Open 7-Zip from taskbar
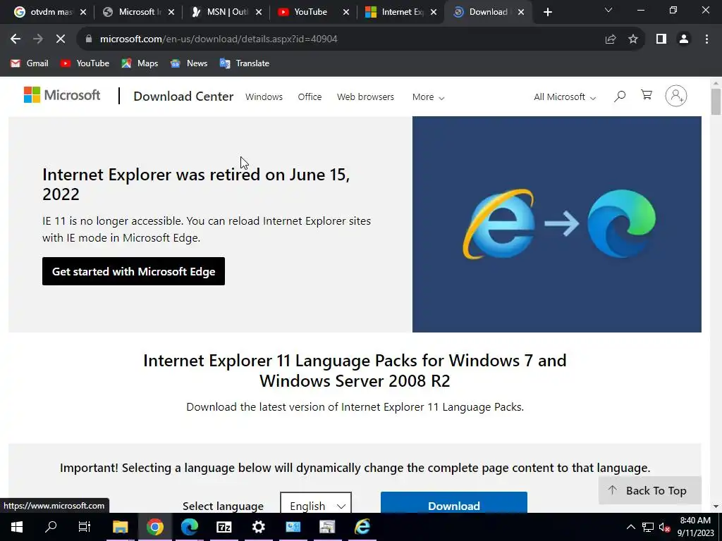 click(224, 527)
